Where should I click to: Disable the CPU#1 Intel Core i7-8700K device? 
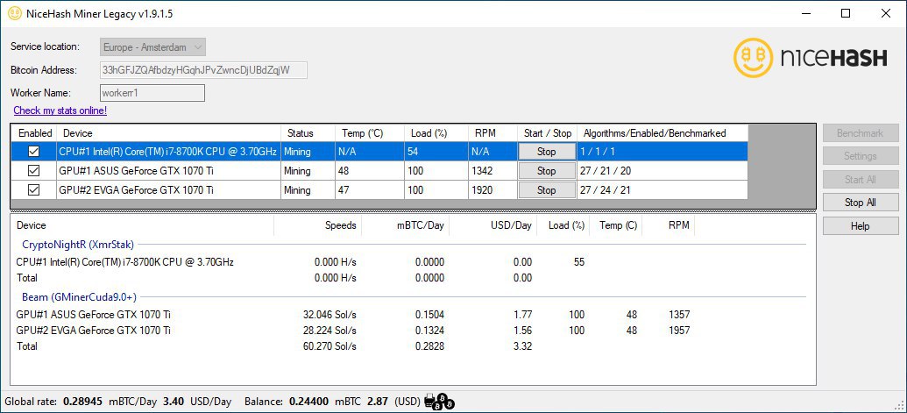[34, 152]
